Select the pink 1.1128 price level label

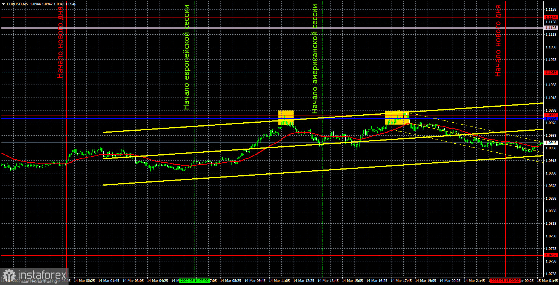551,28
